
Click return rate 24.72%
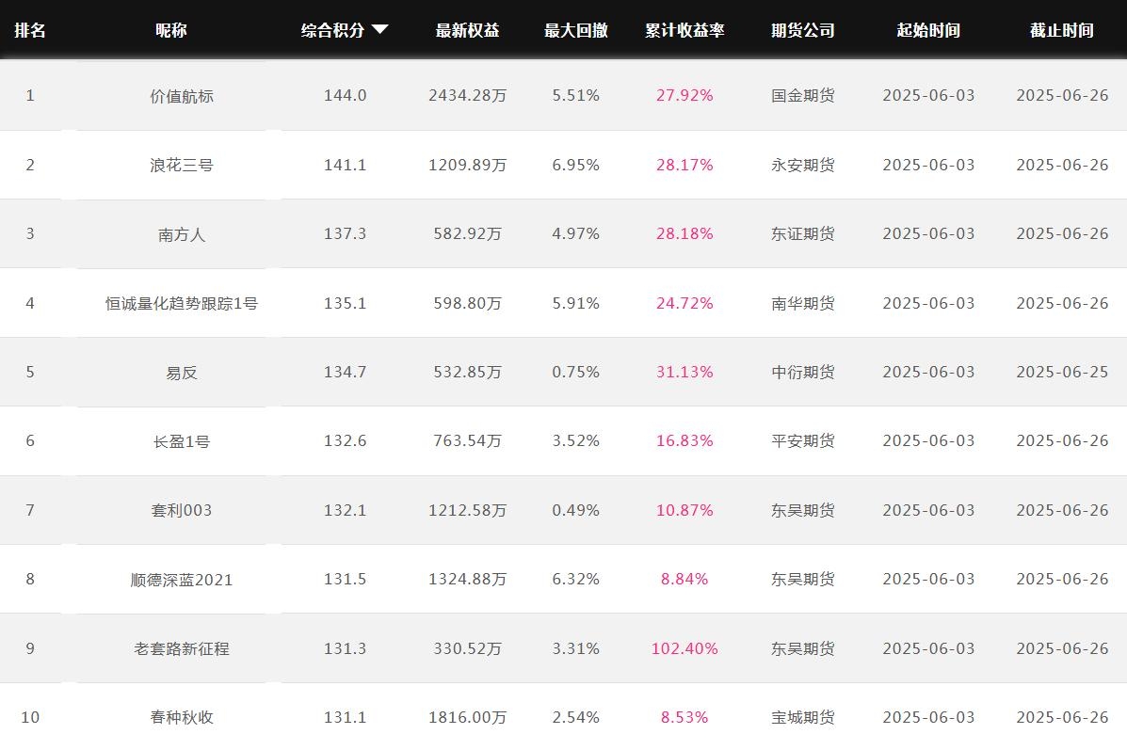coord(684,303)
